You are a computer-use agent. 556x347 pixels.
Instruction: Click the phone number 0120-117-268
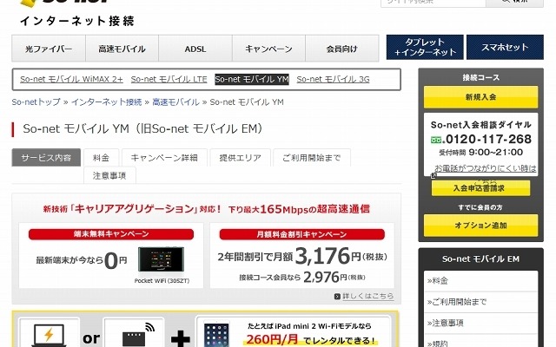tap(488, 140)
